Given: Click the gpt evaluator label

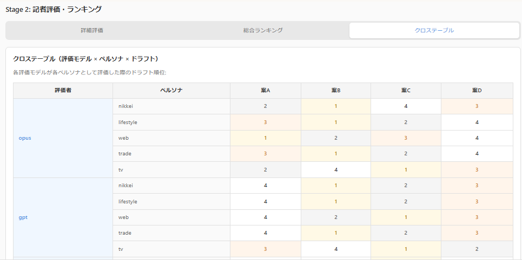Looking at the screenshot, I should [x=23, y=217].
